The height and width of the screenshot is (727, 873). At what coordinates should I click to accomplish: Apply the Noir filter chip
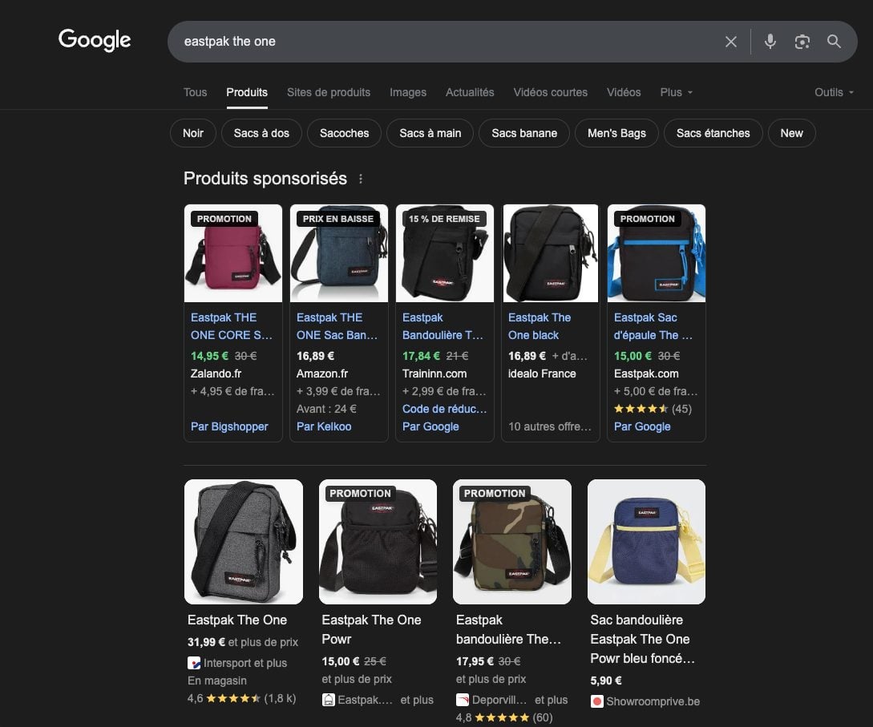193,133
